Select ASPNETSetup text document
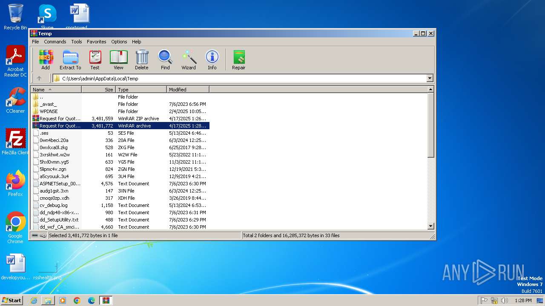Image resolution: width=545 pixels, height=306 pixels. click(x=120, y=184)
